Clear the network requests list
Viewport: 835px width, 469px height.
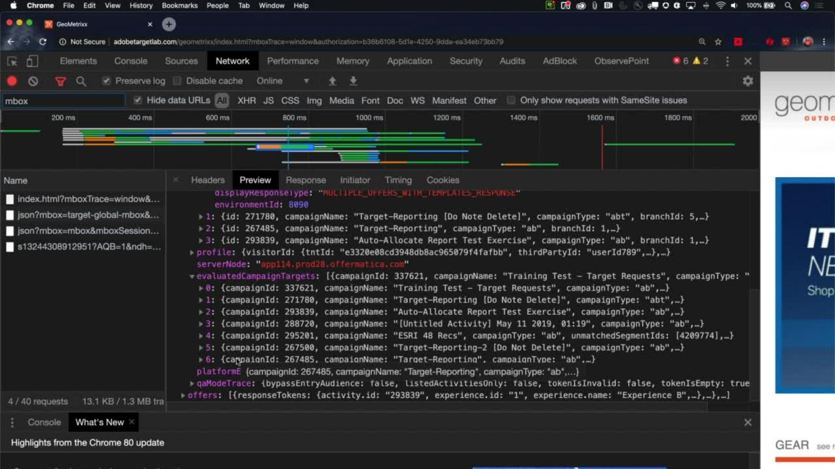point(33,81)
